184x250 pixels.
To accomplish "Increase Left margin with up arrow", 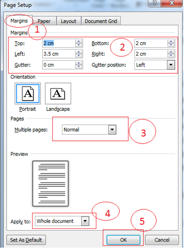I will (78, 52).
